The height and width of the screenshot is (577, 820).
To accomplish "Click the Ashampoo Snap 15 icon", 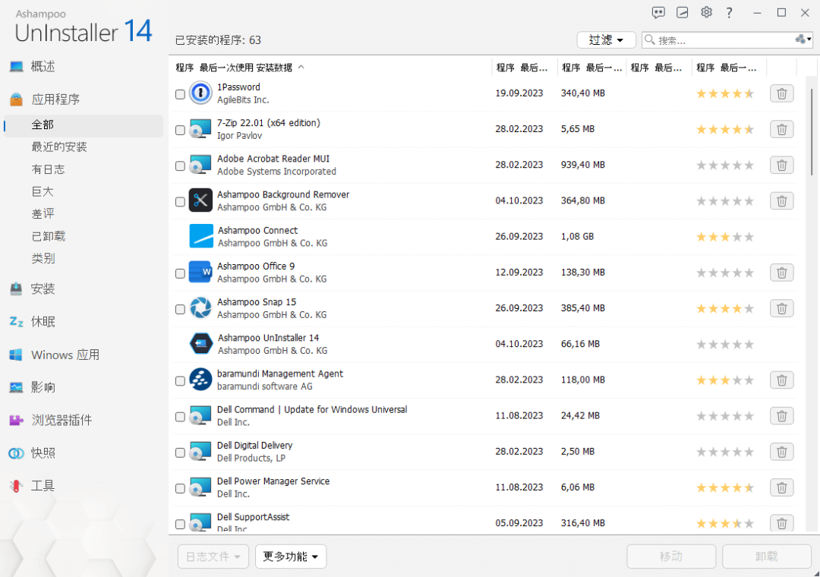I will pyautogui.click(x=200, y=308).
